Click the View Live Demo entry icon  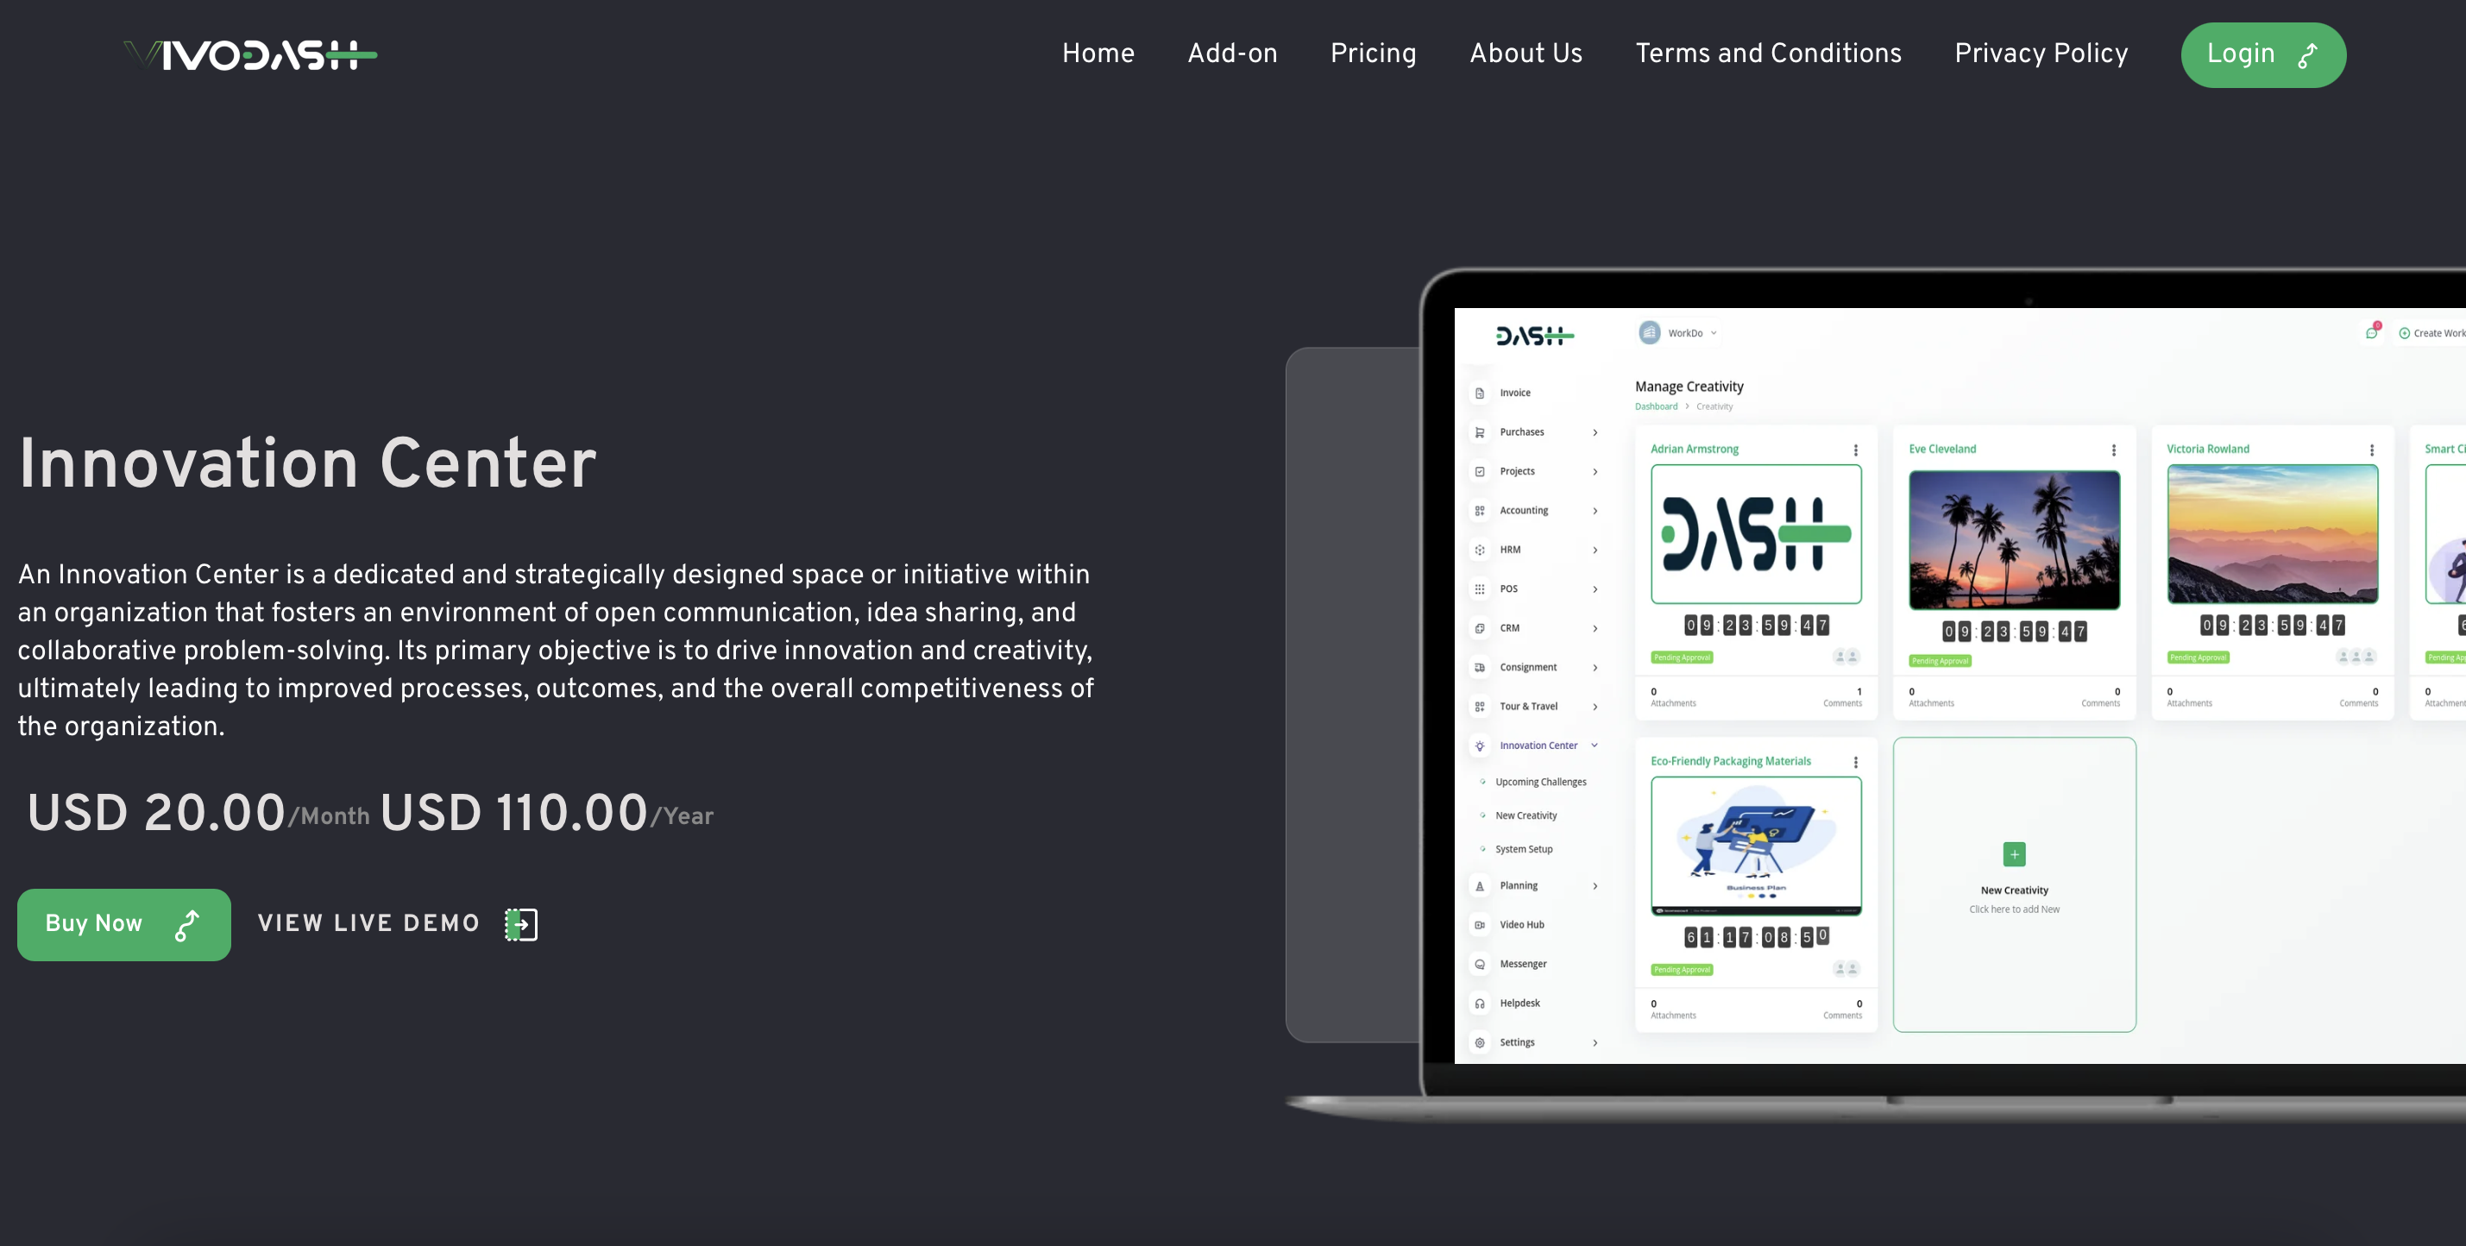tap(519, 922)
